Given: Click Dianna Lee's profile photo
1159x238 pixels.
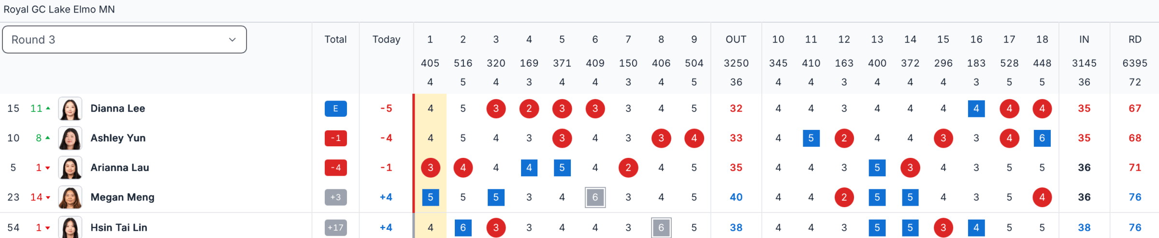Looking at the screenshot, I should [70, 109].
